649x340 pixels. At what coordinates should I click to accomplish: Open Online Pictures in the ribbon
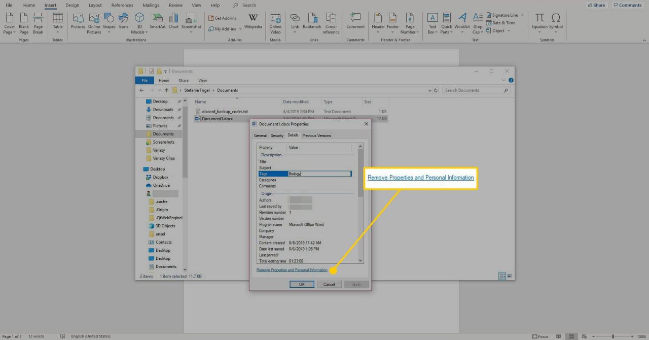[94, 23]
